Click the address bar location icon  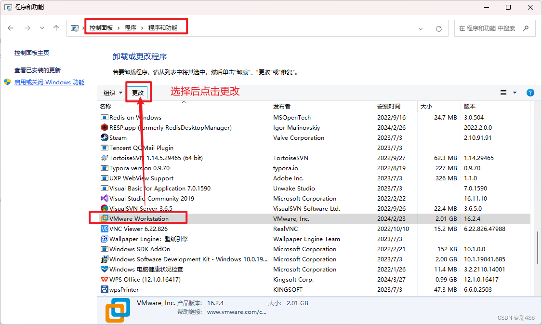pyautogui.click(x=74, y=28)
